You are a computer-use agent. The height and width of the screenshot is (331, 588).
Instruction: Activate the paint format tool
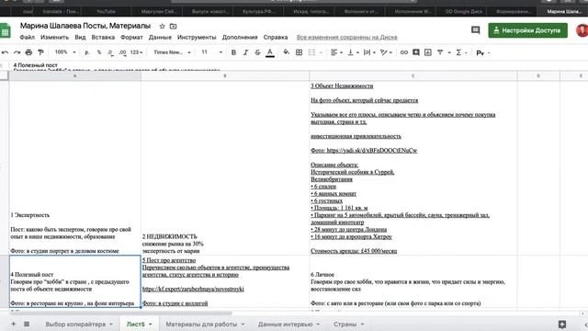point(40,52)
